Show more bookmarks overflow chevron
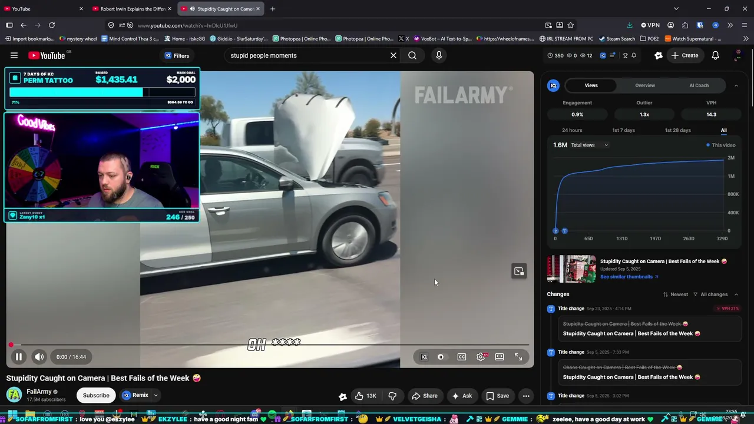 [746, 39]
